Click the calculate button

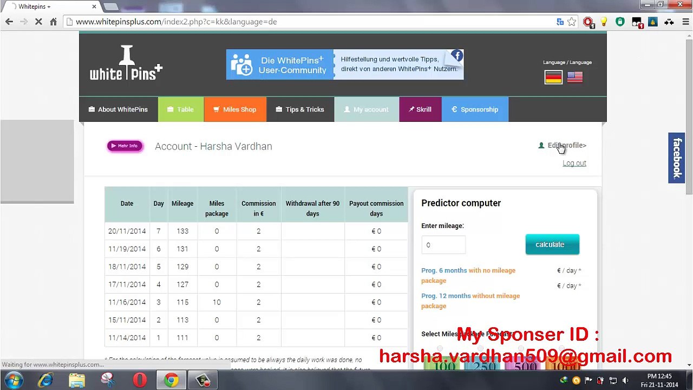coord(552,244)
